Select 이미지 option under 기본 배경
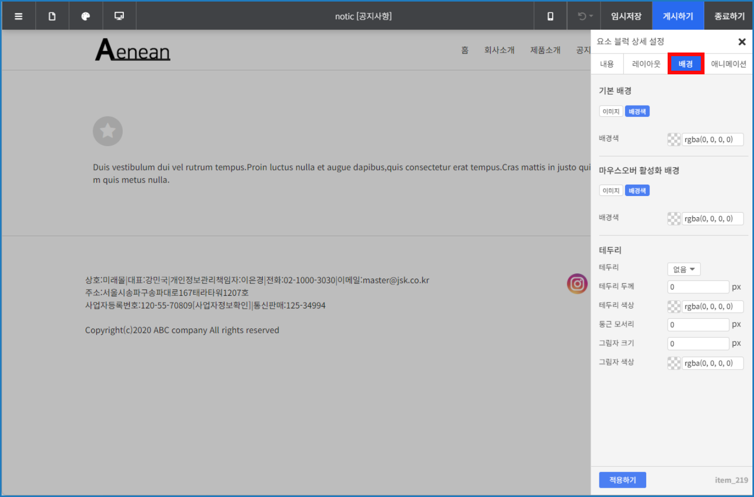 [611, 112]
